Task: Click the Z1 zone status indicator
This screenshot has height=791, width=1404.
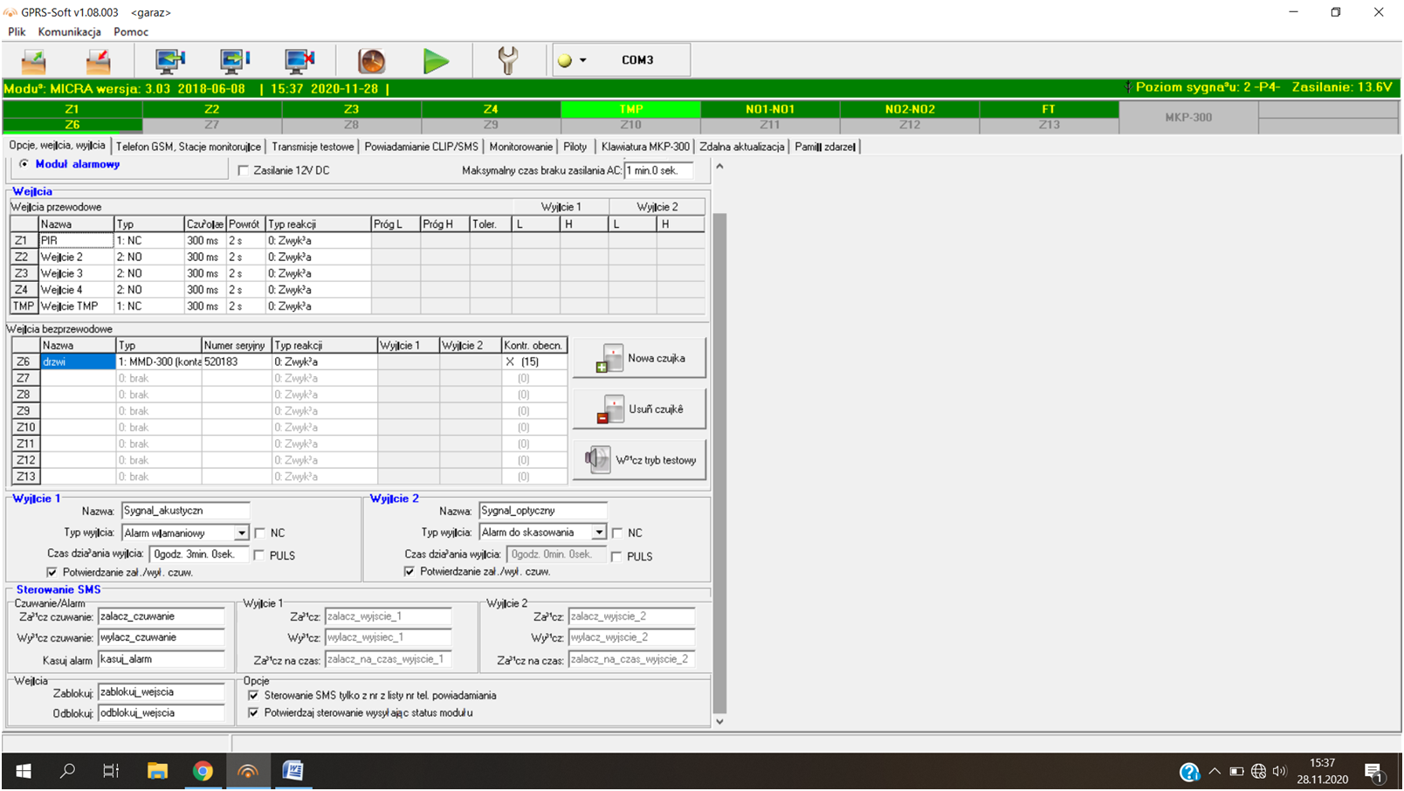Action: pos(72,109)
